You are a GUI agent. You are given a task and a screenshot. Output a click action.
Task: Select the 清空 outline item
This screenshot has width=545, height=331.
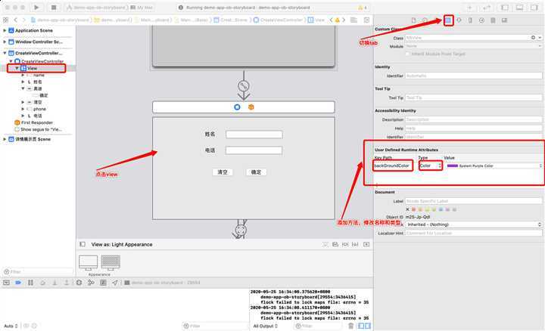click(34, 102)
